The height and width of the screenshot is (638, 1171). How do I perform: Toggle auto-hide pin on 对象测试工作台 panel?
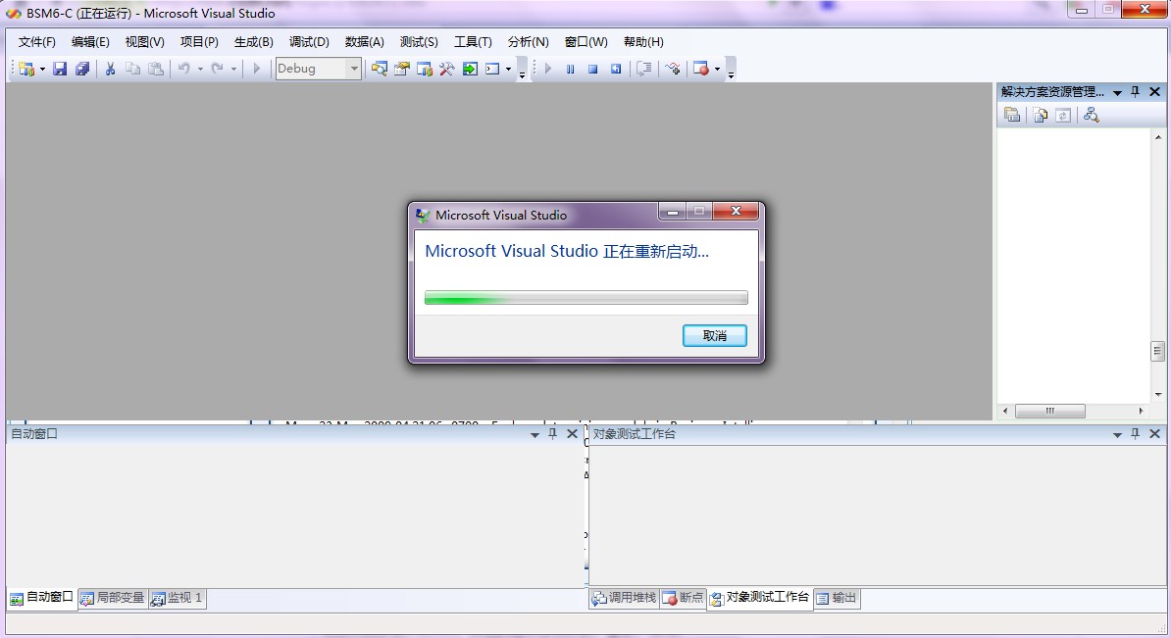[x=1135, y=433]
